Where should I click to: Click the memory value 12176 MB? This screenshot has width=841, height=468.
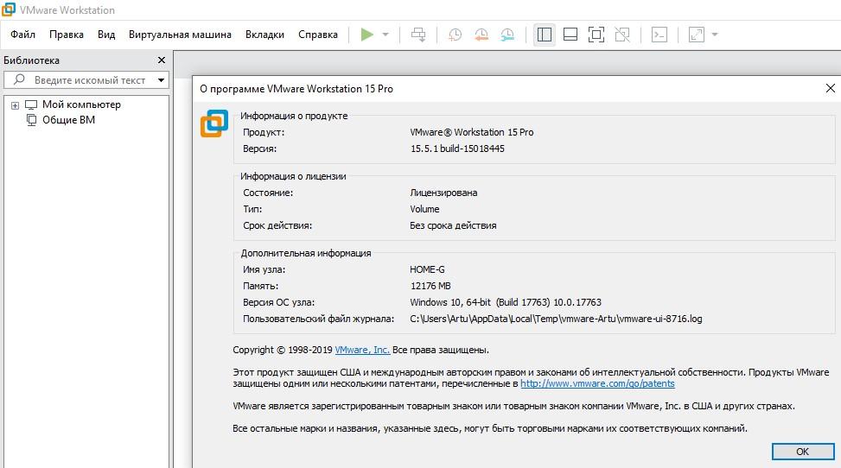(x=430, y=286)
